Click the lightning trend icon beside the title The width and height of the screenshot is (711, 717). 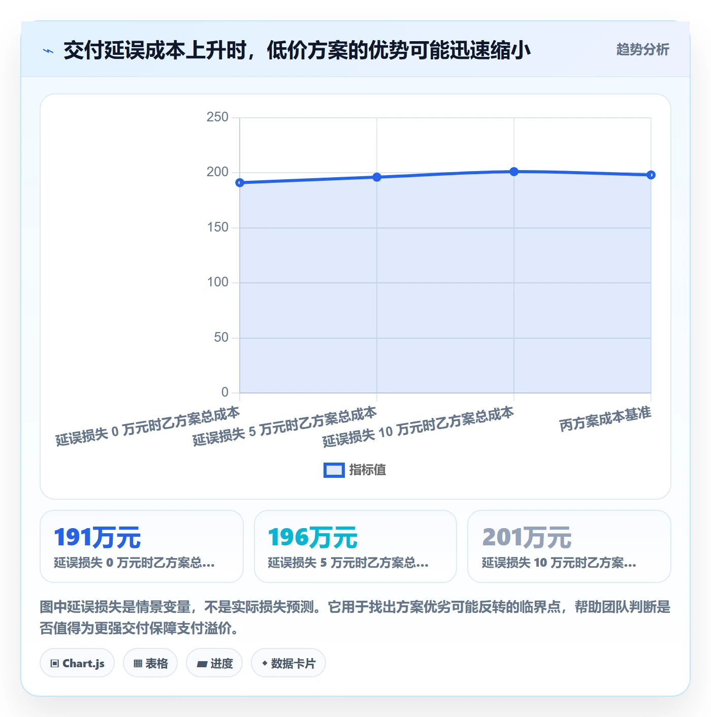[48, 51]
